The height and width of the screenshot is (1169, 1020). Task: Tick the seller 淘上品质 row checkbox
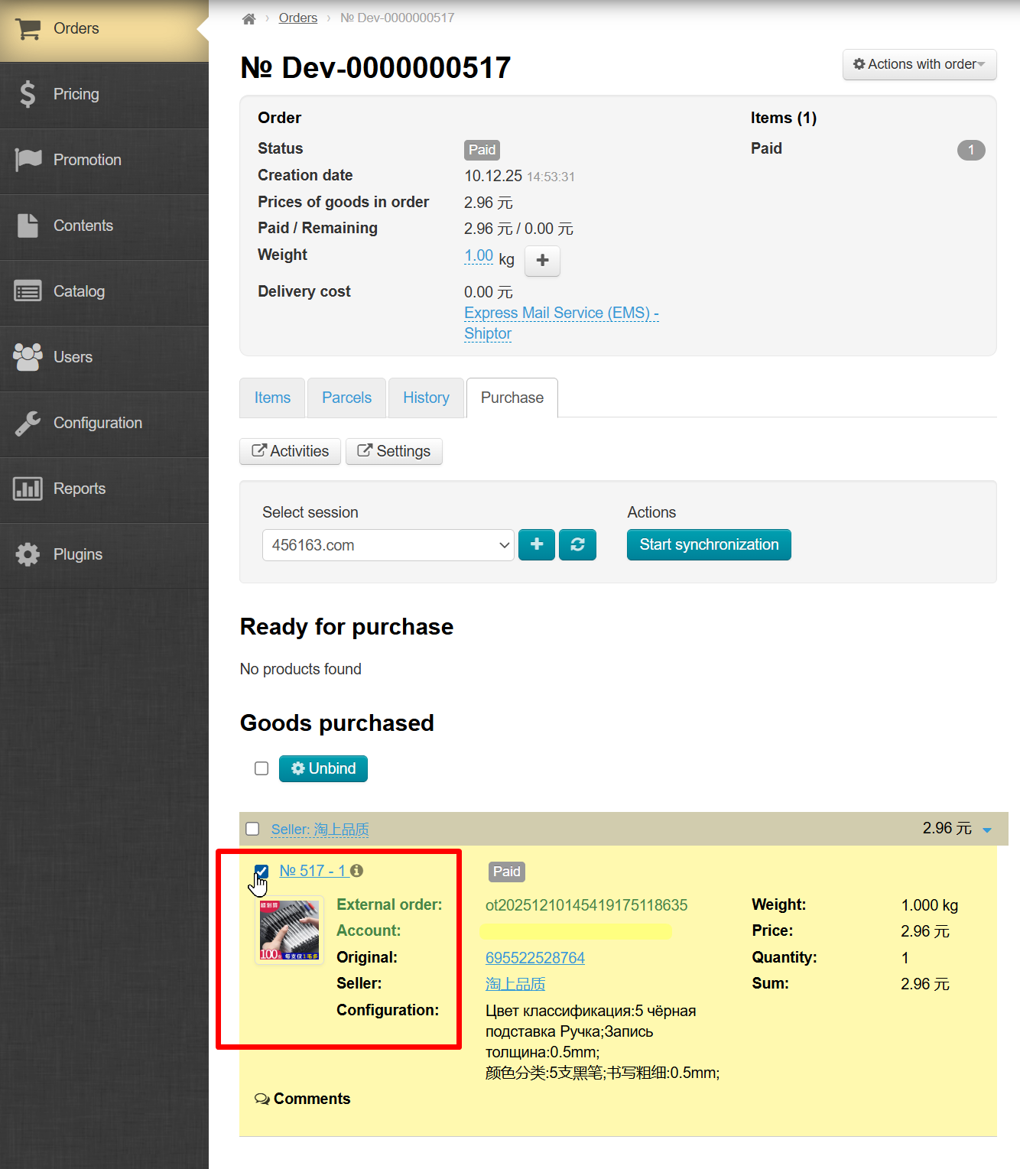(252, 829)
